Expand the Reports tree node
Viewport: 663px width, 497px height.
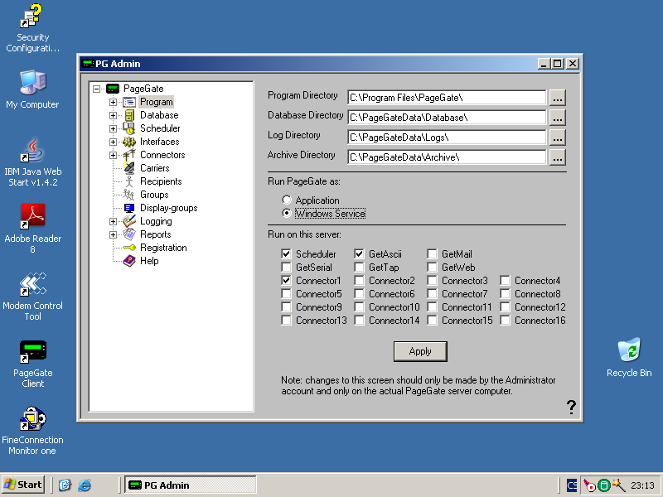coord(113,234)
